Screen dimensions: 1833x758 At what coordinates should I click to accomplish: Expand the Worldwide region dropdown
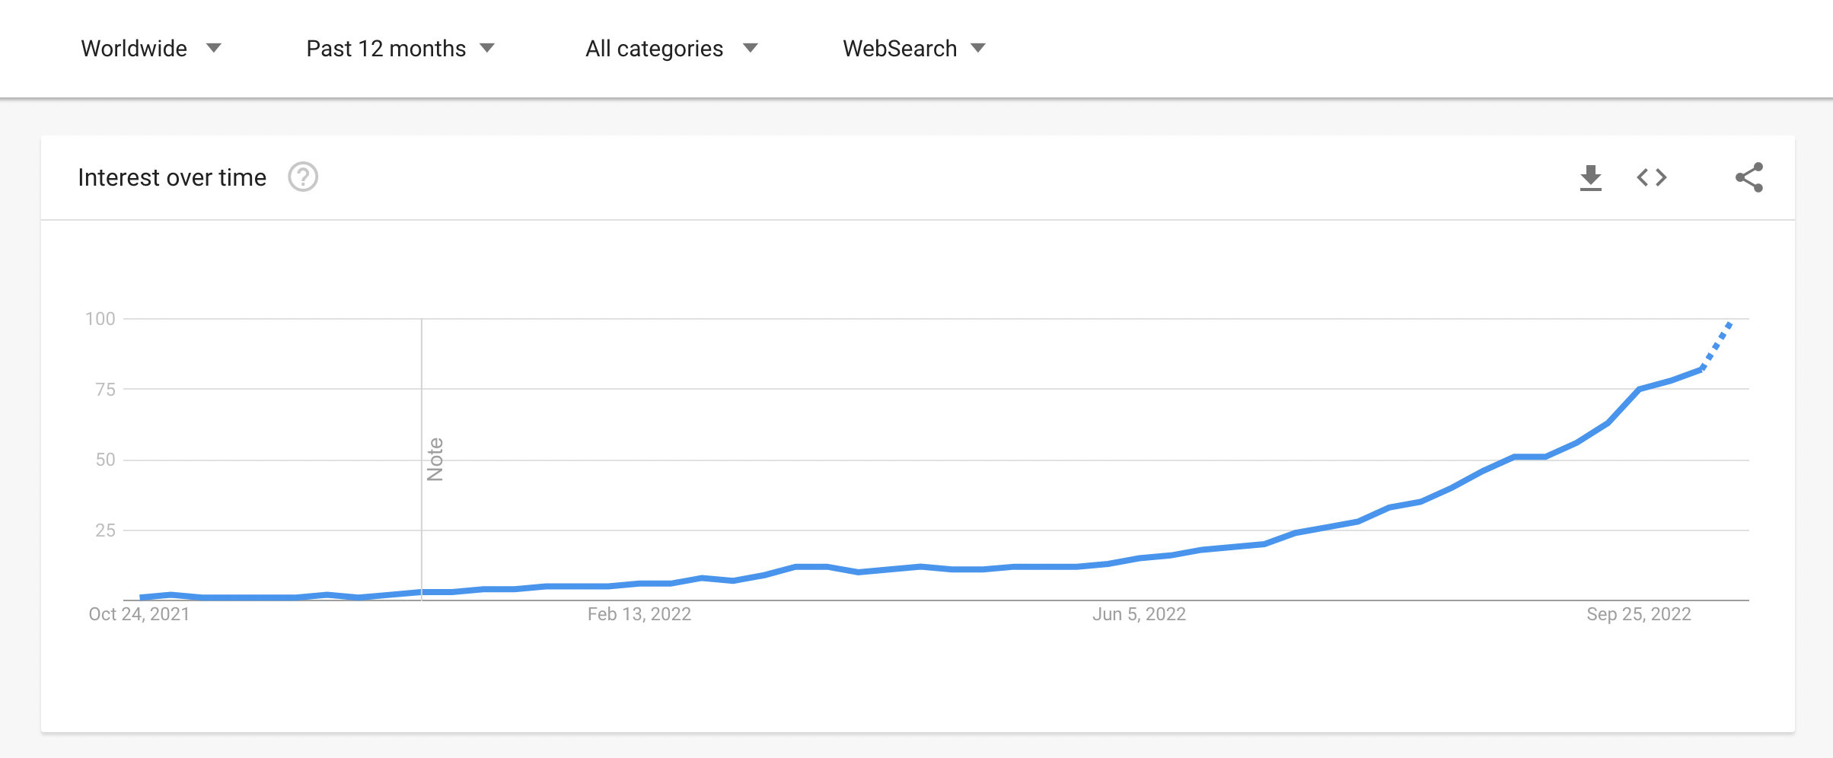tap(151, 49)
